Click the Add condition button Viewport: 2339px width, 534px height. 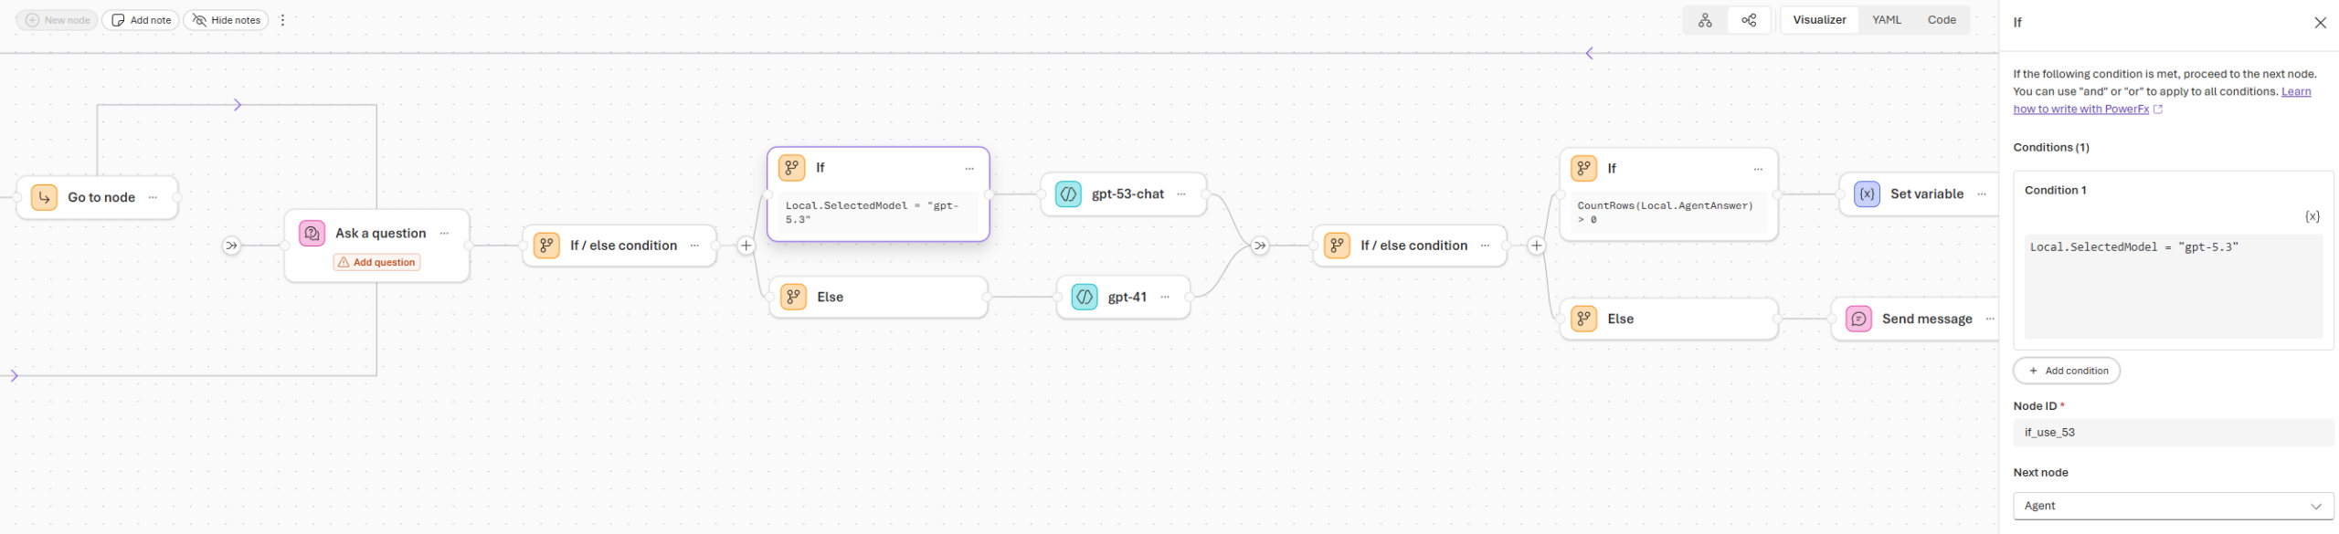[2067, 371]
